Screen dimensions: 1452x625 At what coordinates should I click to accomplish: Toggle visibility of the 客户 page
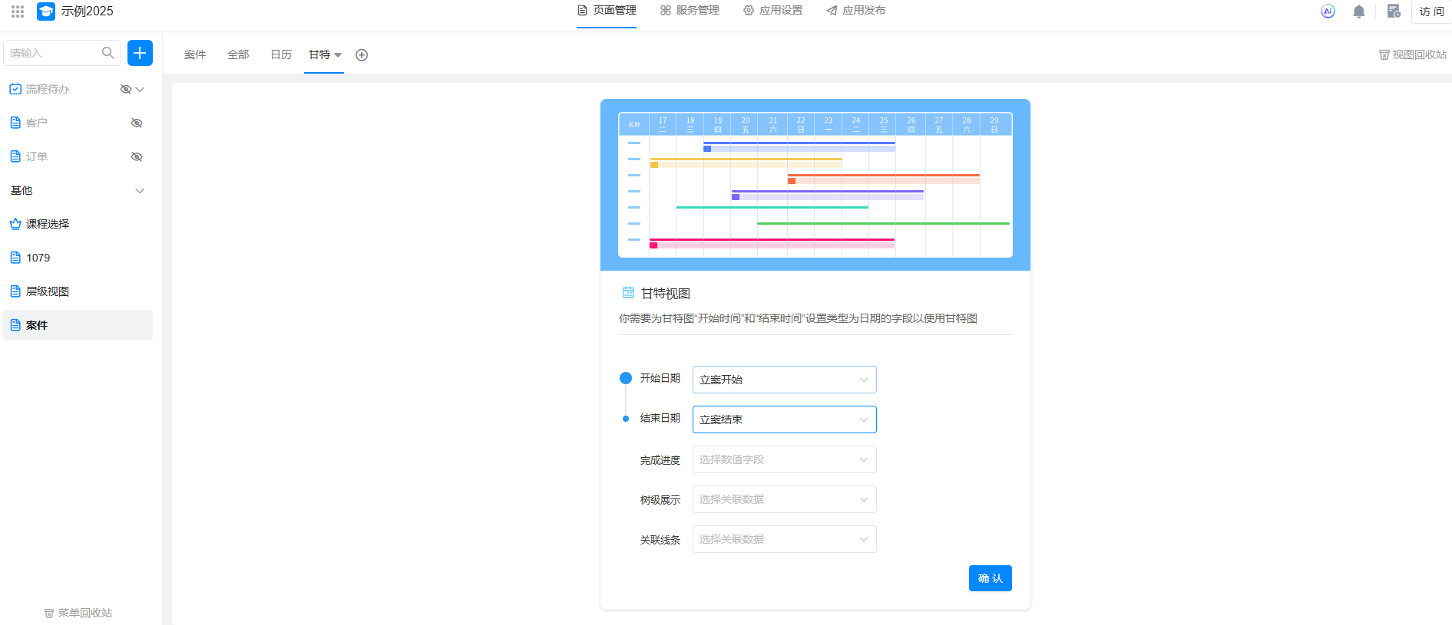coord(137,123)
